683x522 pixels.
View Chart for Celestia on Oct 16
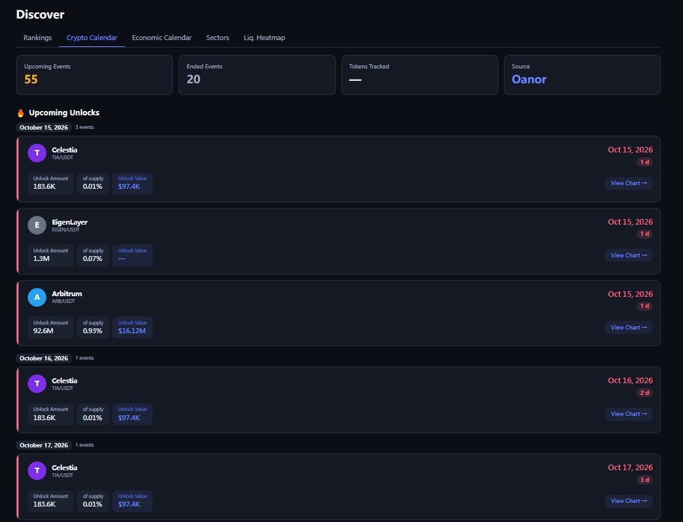pyautogui.click(x=629, y=413)
